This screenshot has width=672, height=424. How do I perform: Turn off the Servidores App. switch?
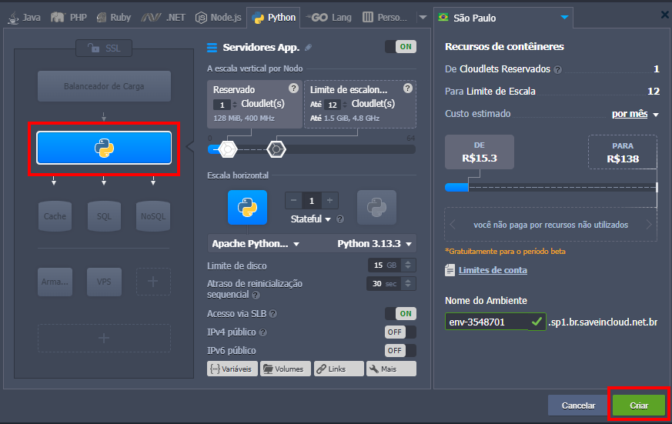click(x=400, y=47)
